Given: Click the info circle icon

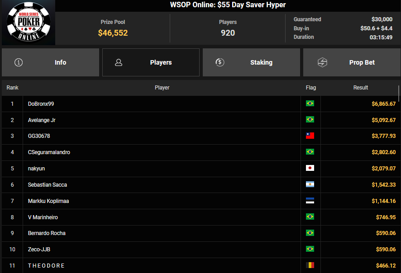Looking at the screenshot, I should click(x=19, y=62).
